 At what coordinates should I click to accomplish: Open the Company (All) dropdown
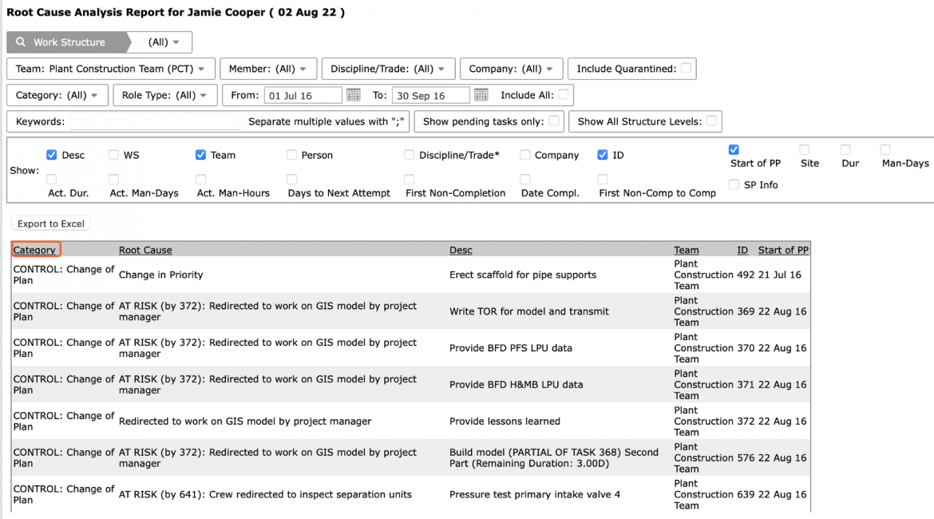coord(511,69)
